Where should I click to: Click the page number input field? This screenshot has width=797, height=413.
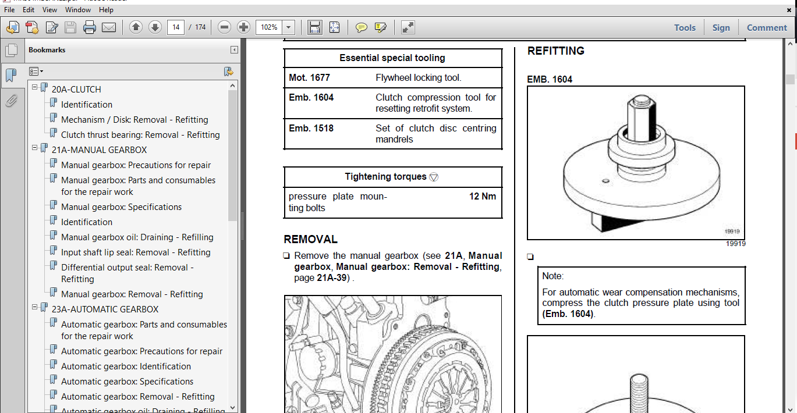(176, 27)
